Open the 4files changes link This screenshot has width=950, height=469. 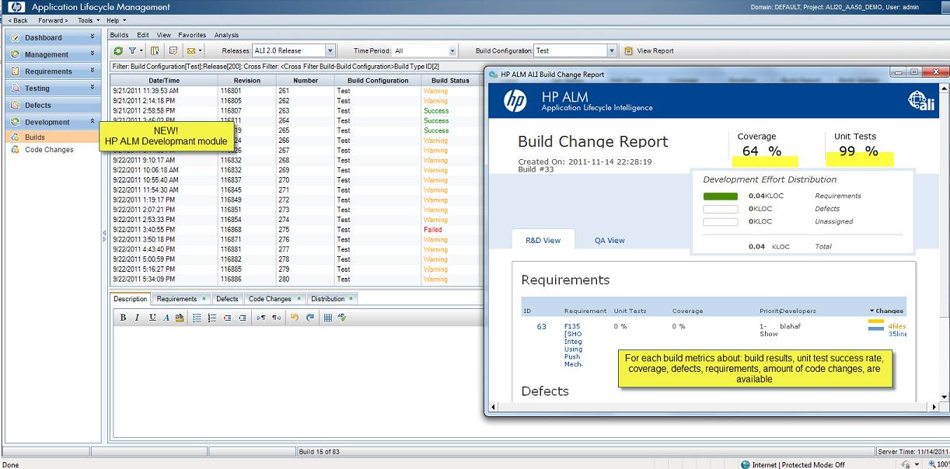coord(897,326)
